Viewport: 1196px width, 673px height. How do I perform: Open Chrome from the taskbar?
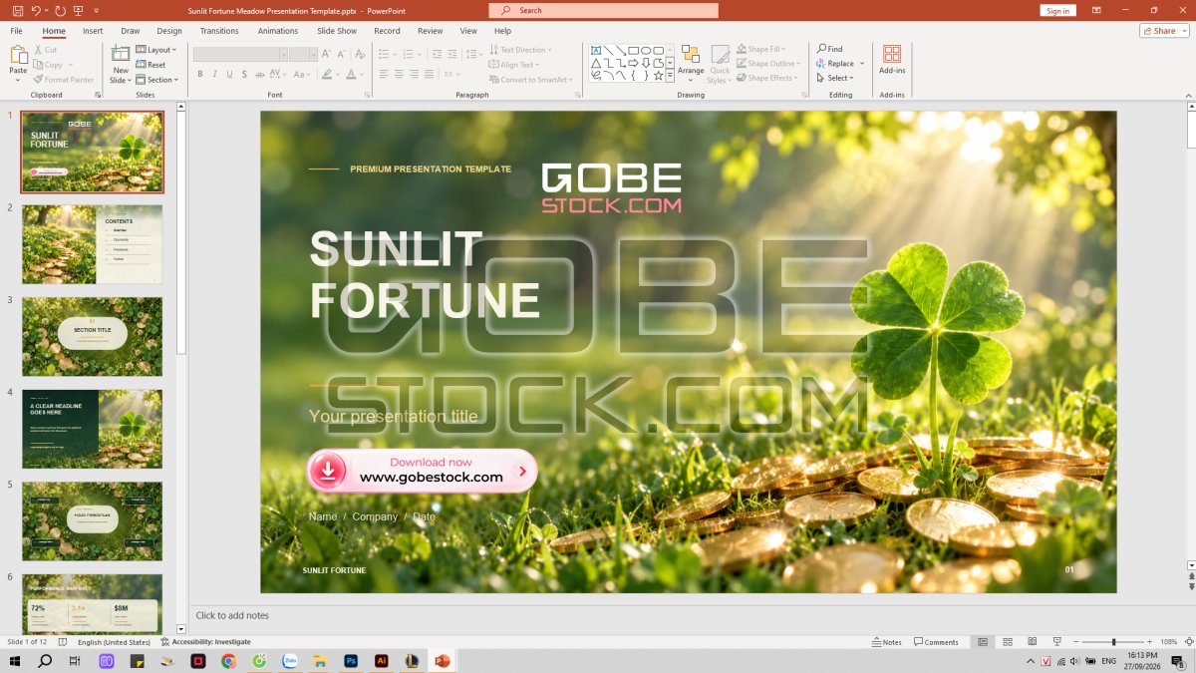(228, 661)
